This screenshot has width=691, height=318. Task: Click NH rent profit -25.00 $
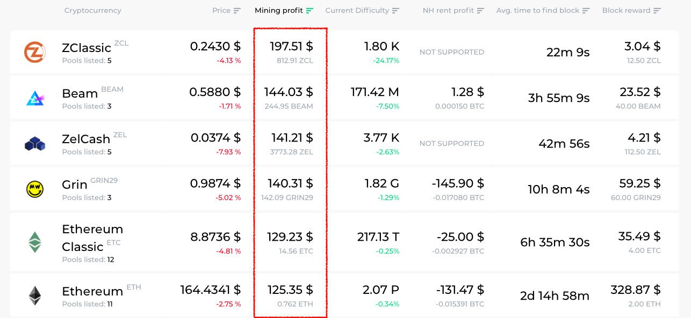[460, 236]
